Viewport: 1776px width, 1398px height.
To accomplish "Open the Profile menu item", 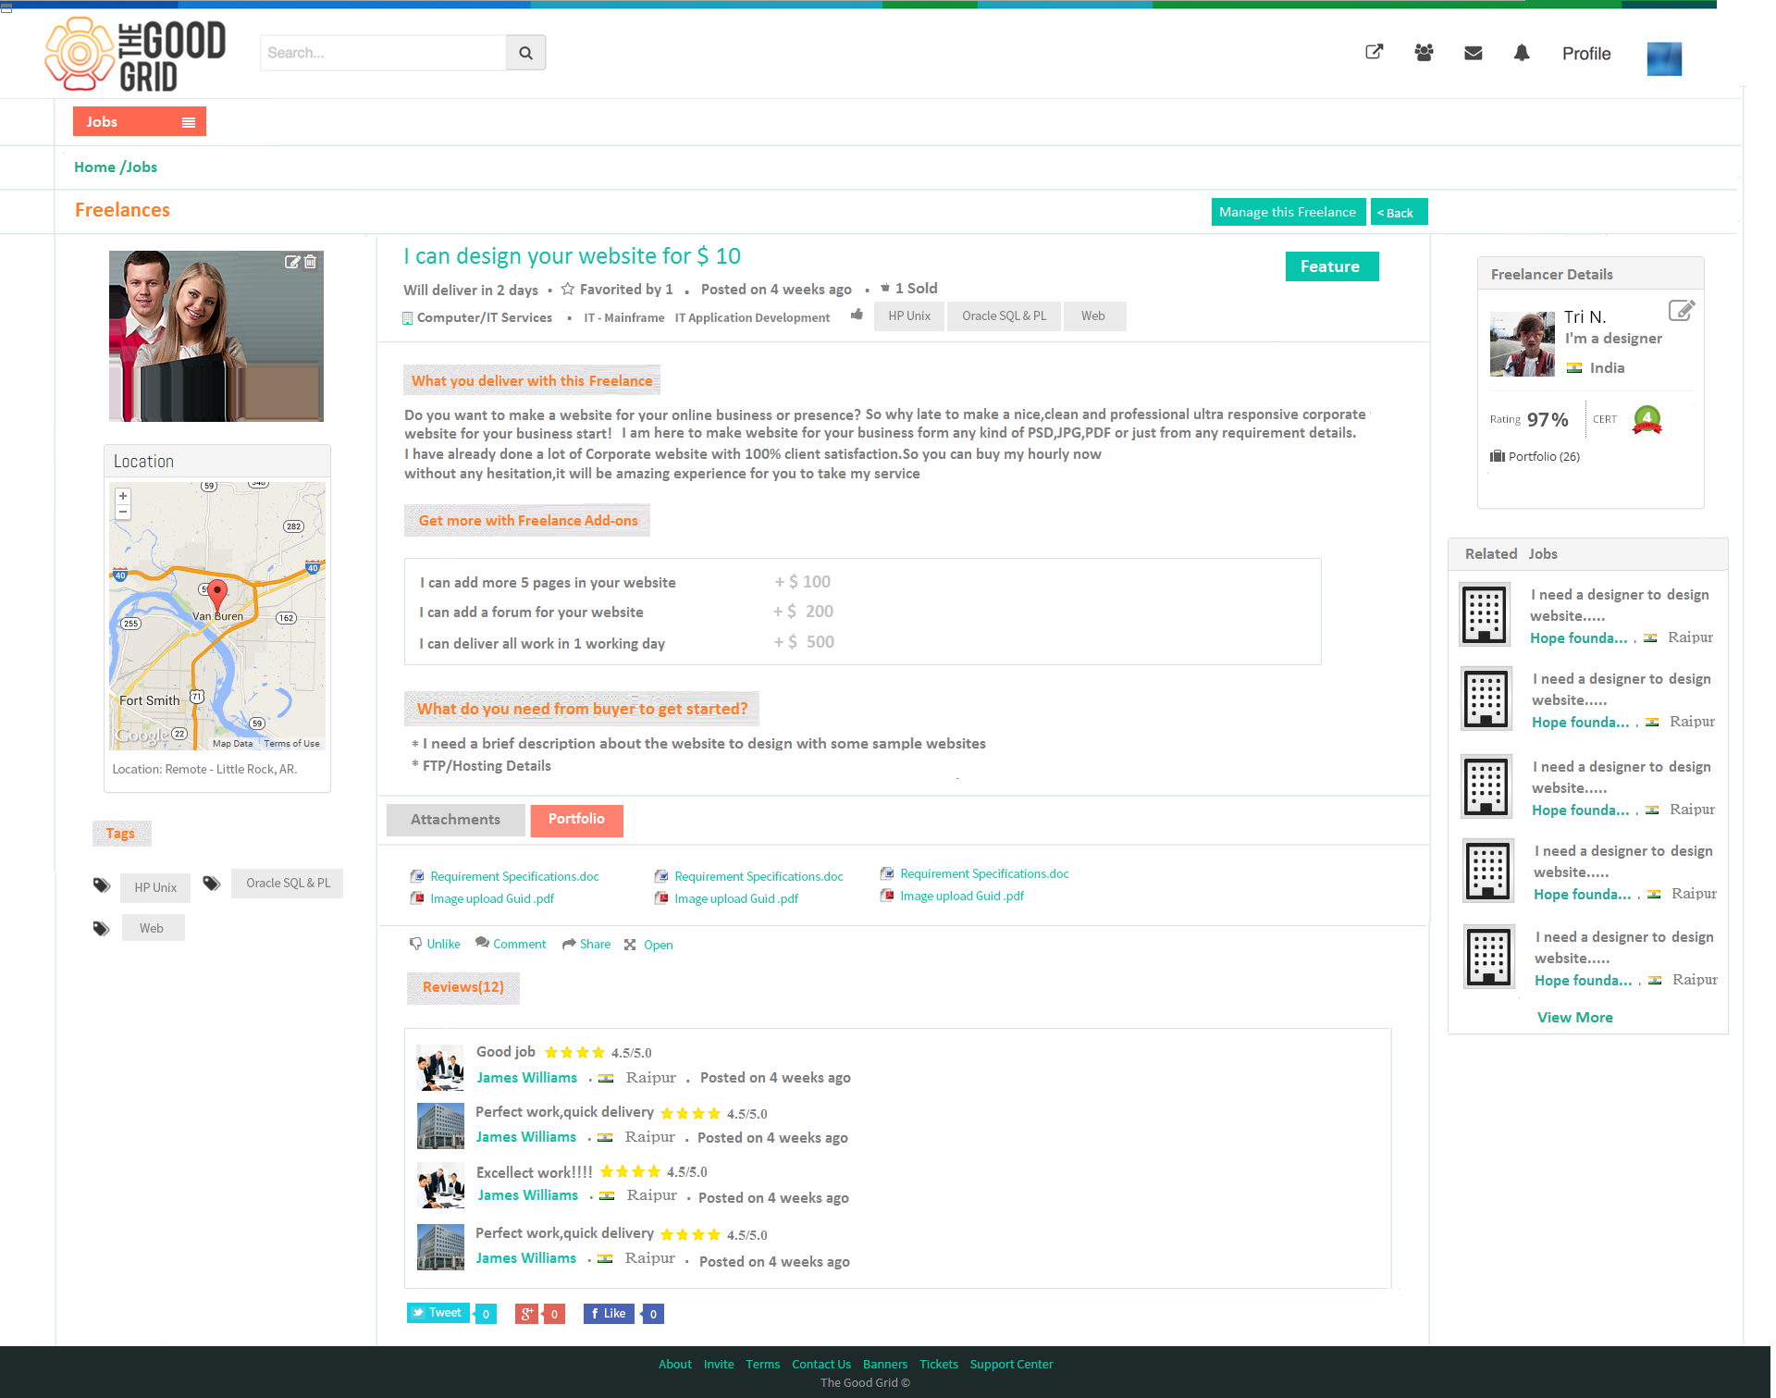I will (1586, 54).
